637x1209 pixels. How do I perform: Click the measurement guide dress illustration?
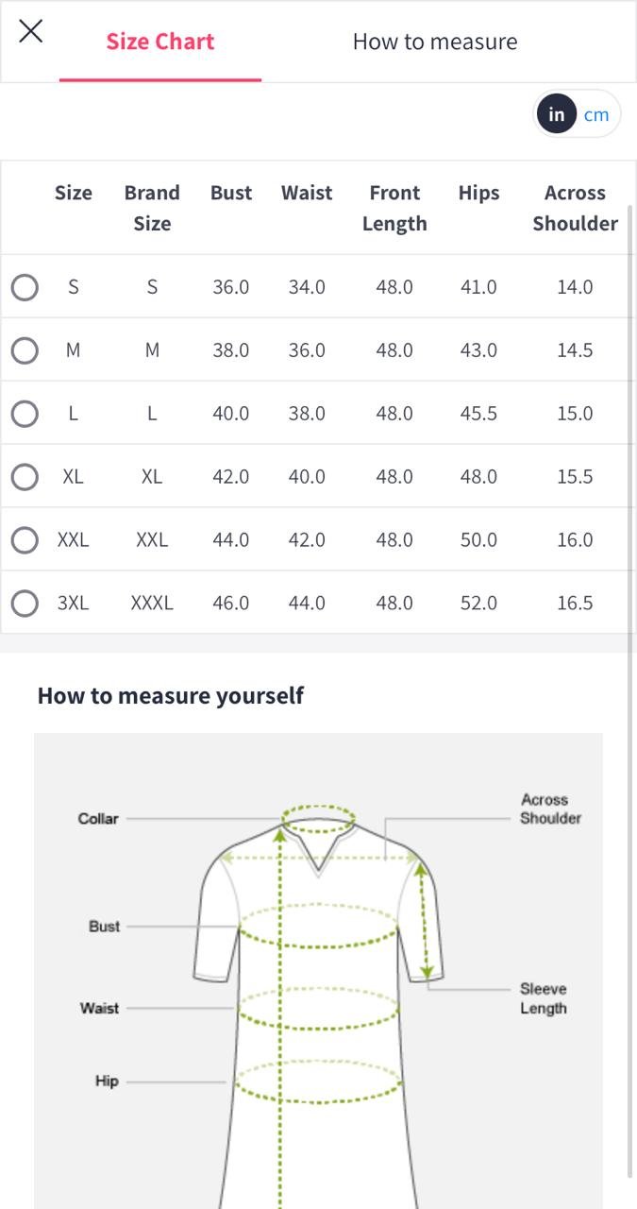tap(318, 992)
